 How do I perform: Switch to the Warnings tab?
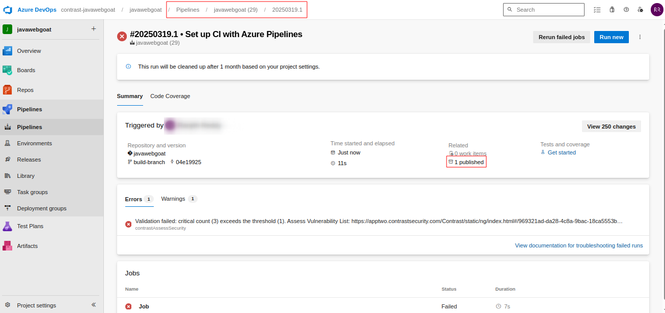pyautogui.click(x=173, y=199)
